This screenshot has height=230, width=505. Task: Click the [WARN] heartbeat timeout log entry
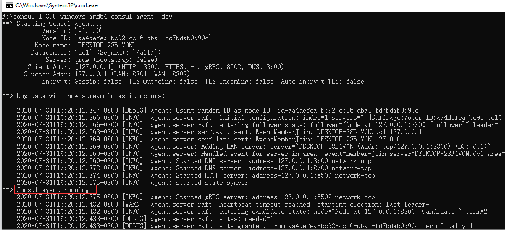pyautogui.click(x=223, y=205)
